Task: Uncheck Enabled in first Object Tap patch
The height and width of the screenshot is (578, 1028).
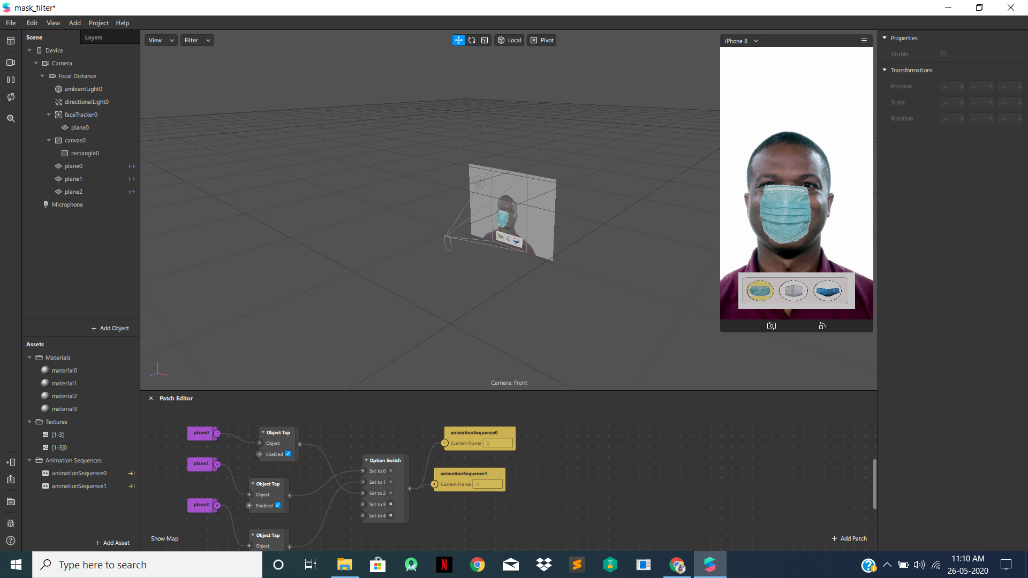Action: [288, 454]
